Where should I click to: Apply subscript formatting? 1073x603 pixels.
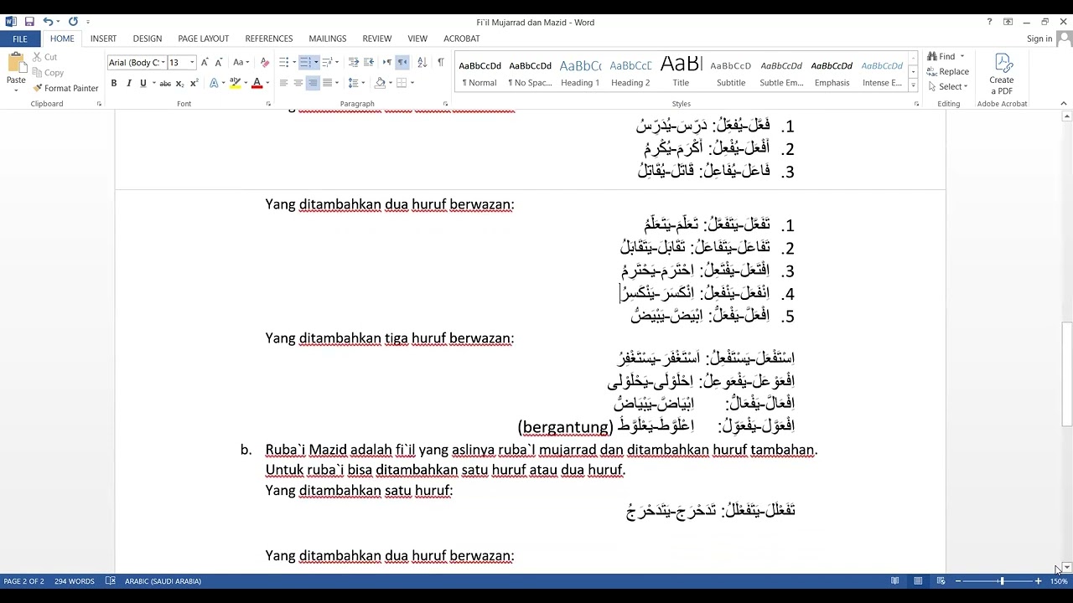(x=179, y=83)
